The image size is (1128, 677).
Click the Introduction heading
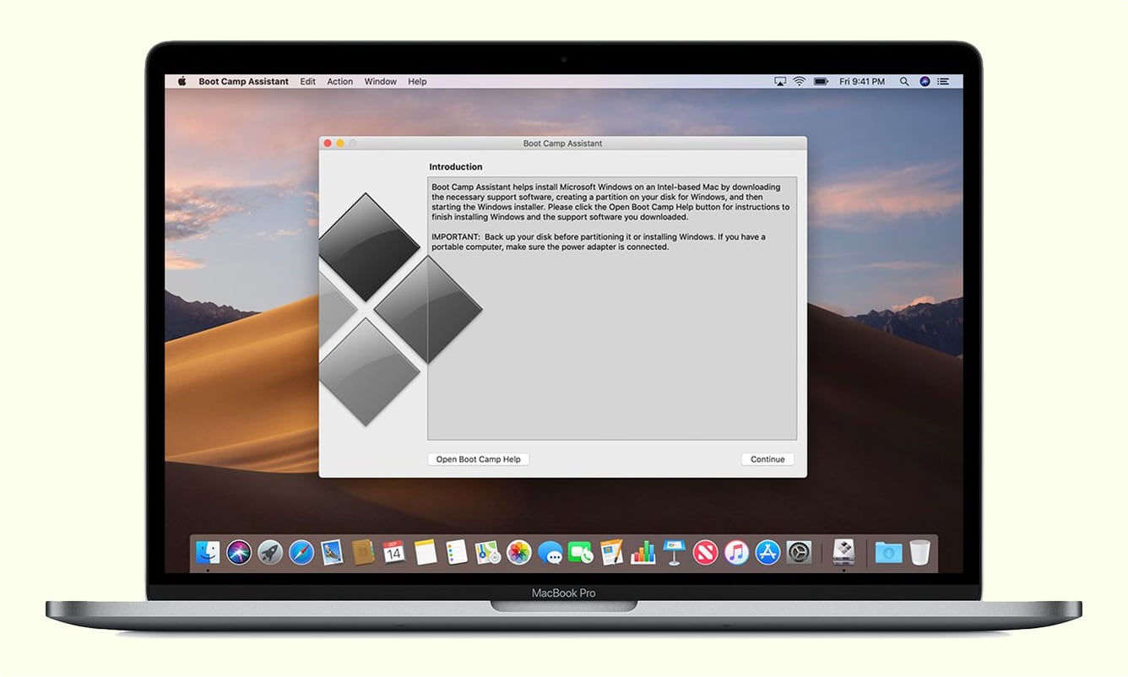[456, 167]
